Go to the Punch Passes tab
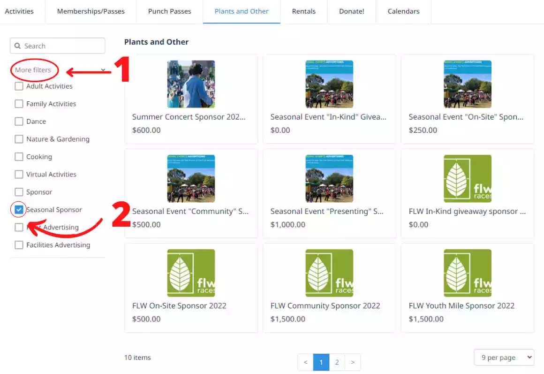544x374 pixels. [x=169, y=11]
